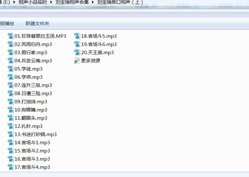Screen dimensions: 249x177
Task: Select the file name 20.天王庙.mp3
Action: (97, 53)
